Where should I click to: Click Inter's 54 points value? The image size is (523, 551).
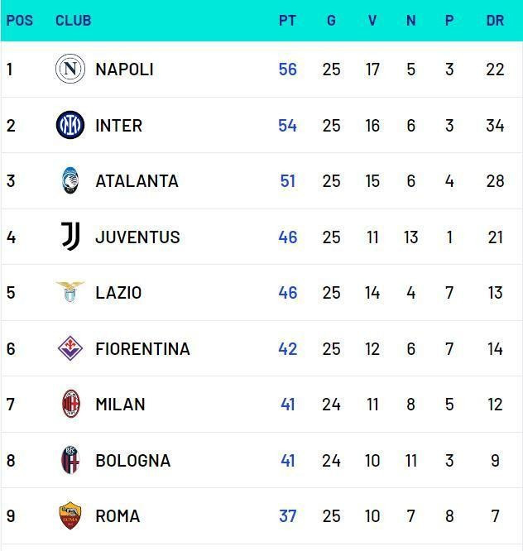point(287,126)
